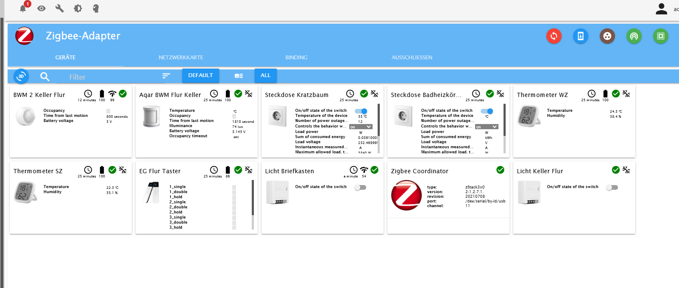Click the EG Flur Taster remote image
Viewport: 679px width, 288px height.
click(x=152, y=192)
